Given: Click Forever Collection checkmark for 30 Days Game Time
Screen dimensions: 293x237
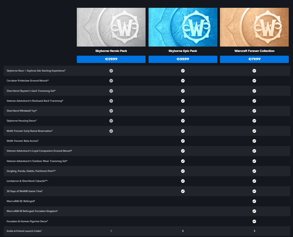Looking at the screenshot, I should [254, 191].
